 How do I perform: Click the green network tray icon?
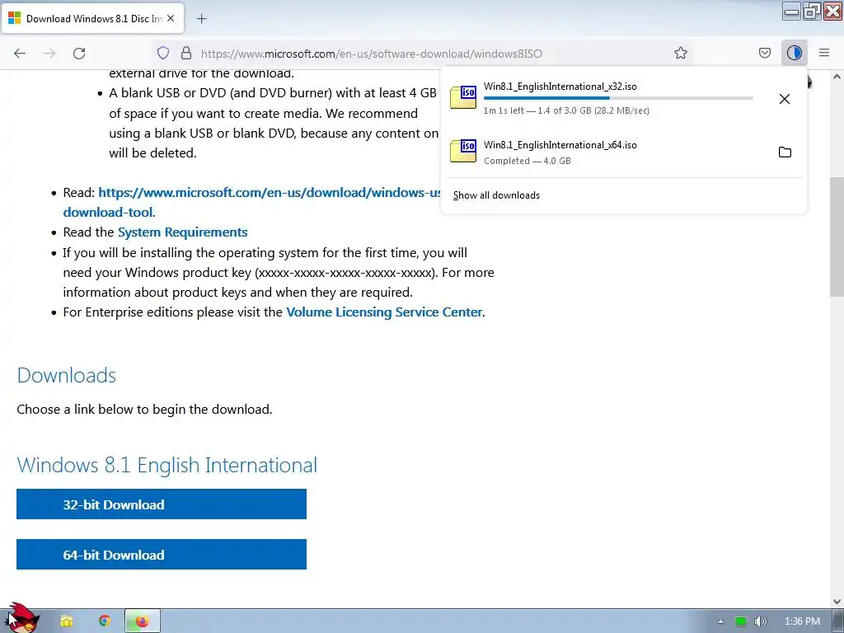[x=741, y=621]
